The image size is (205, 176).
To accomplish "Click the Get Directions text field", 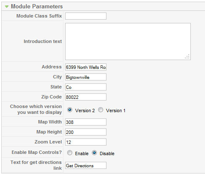I will pos(86,166).
